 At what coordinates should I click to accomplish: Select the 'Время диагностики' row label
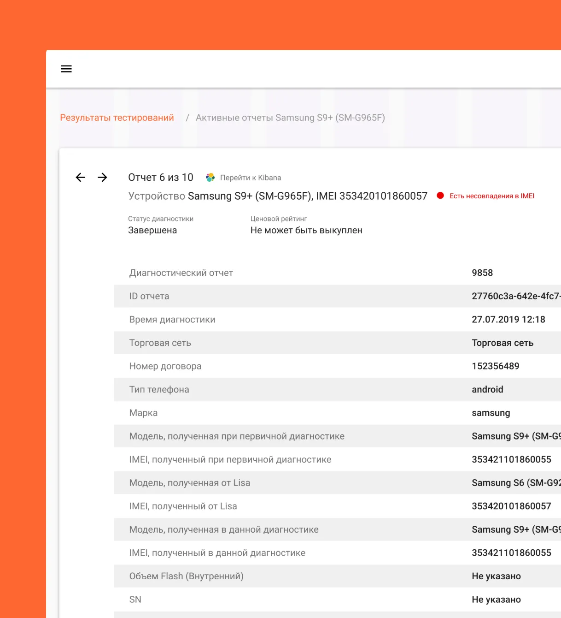tap(172, 320)
